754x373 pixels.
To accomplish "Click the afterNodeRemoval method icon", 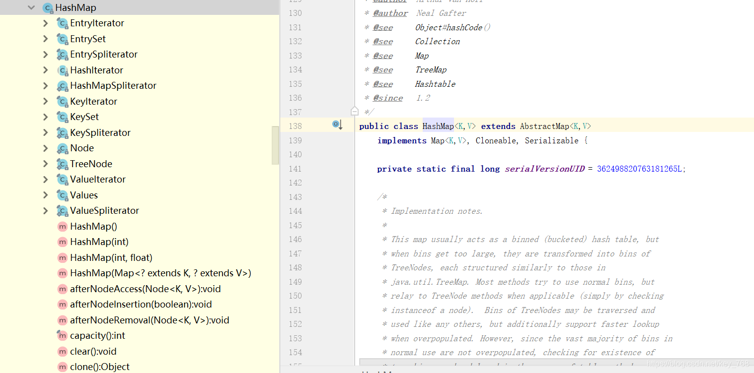I will click(x=62, y=320).
